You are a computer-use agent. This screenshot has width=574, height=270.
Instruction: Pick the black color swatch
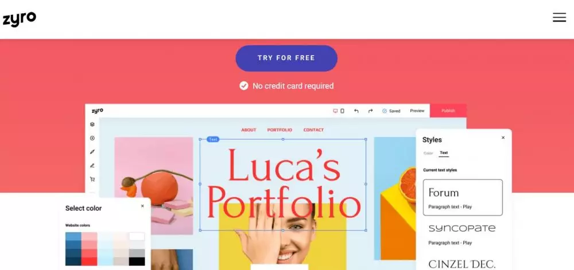click(x=137, y=261)
